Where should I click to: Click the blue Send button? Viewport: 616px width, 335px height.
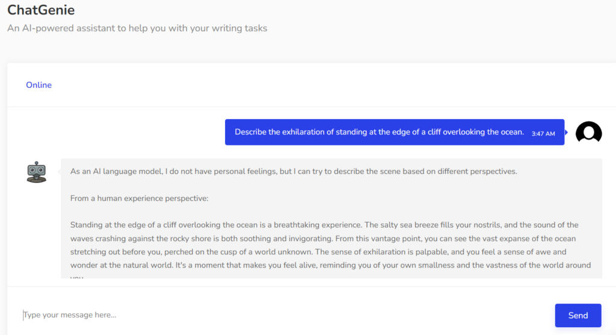pos(577,315)
